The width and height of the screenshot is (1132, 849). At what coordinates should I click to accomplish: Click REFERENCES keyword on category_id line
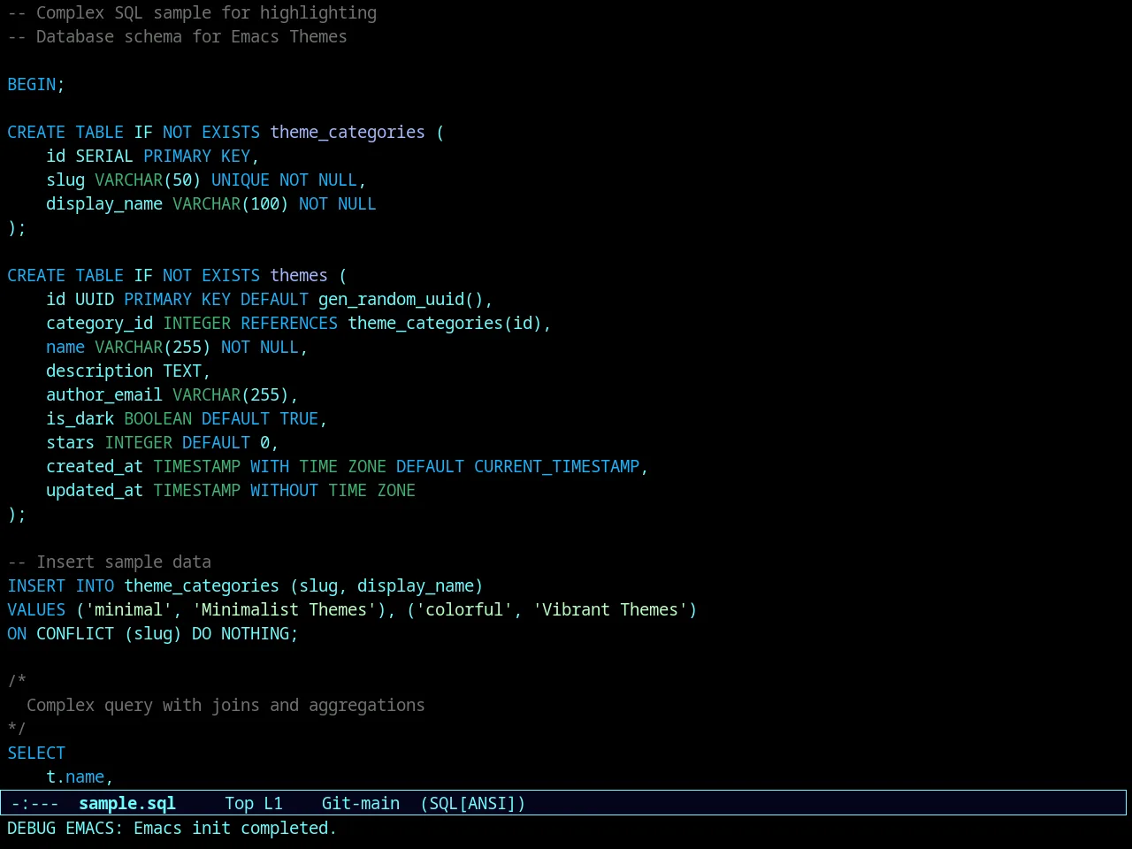(289, 323)
